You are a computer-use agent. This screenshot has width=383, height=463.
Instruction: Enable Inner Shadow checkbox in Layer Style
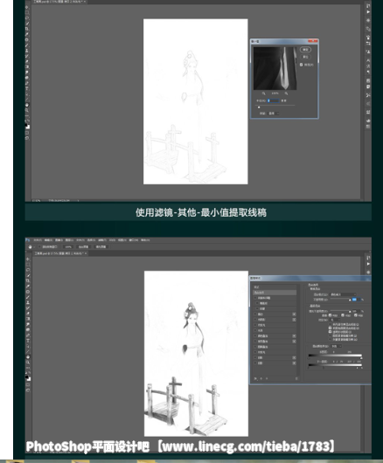click(255, 320)
